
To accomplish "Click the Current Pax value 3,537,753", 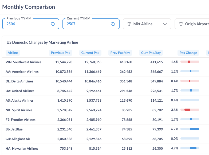I will 94,100.
